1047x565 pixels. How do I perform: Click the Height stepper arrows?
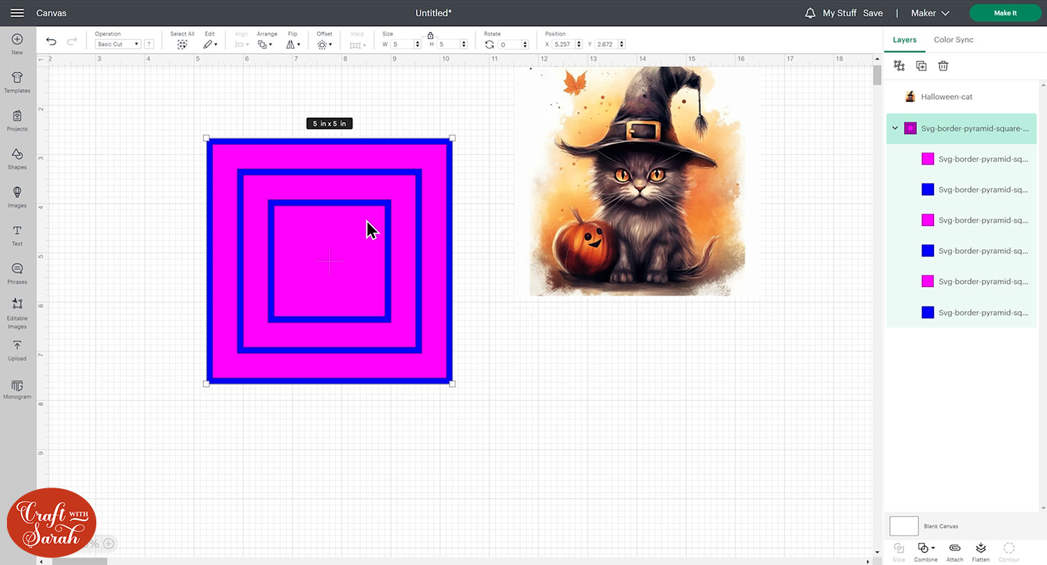(x=464, y=45)
